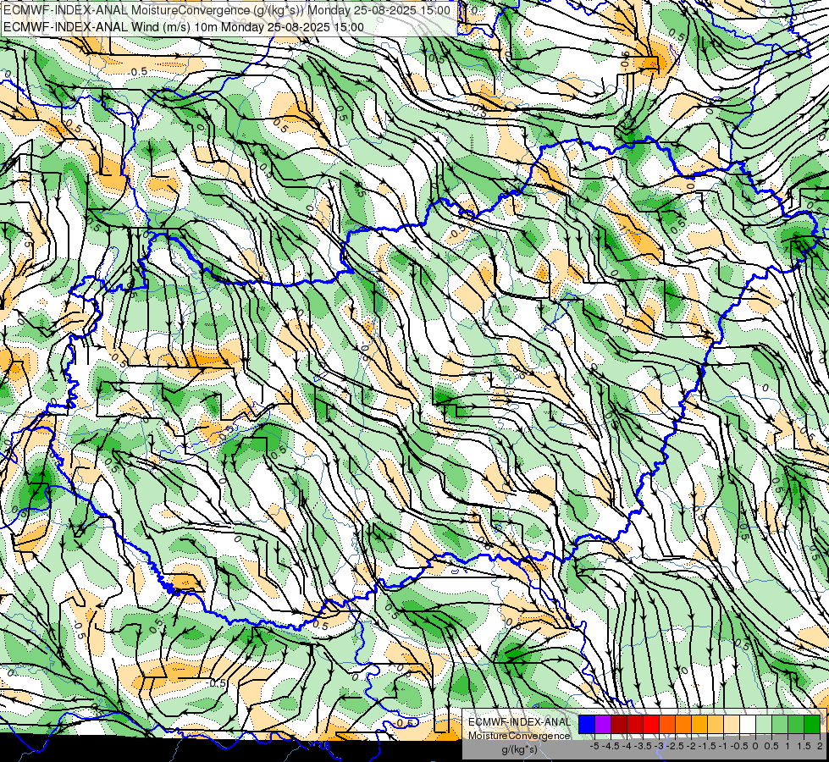
Task: Click the legend scale value -3.5
Action: pos(643,746)
